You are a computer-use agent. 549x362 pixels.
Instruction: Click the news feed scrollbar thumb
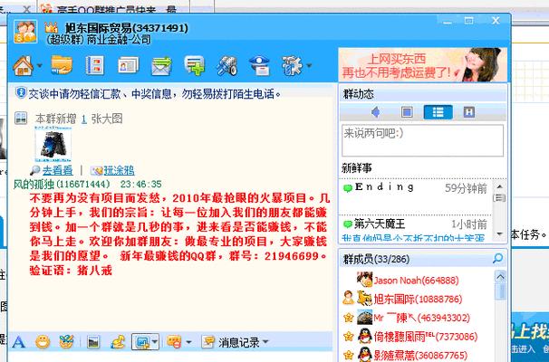tap(499, 198)
